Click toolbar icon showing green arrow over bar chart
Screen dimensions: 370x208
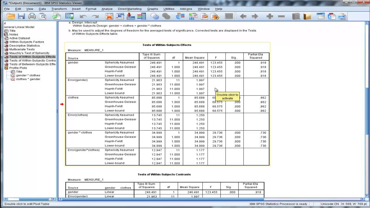pos(193,16)
